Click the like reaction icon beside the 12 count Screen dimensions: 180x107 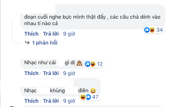click(88, 64)
